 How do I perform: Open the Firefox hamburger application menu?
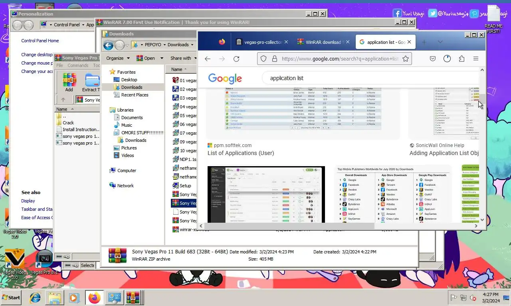tap(476, 59)
